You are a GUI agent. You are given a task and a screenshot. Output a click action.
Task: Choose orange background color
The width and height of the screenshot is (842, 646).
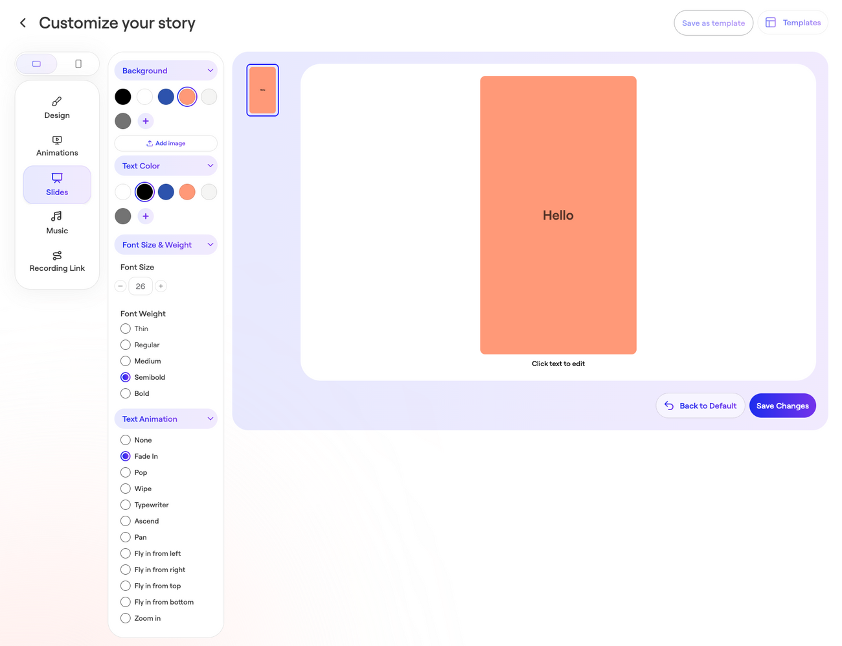coord(187,97)
